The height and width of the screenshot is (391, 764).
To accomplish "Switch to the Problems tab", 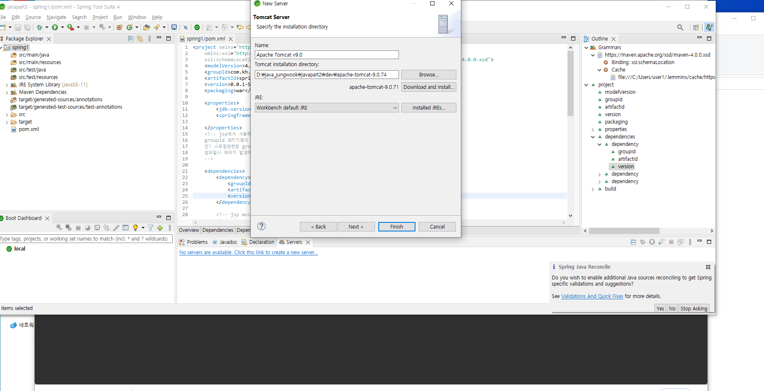I will tap(193, 242).
